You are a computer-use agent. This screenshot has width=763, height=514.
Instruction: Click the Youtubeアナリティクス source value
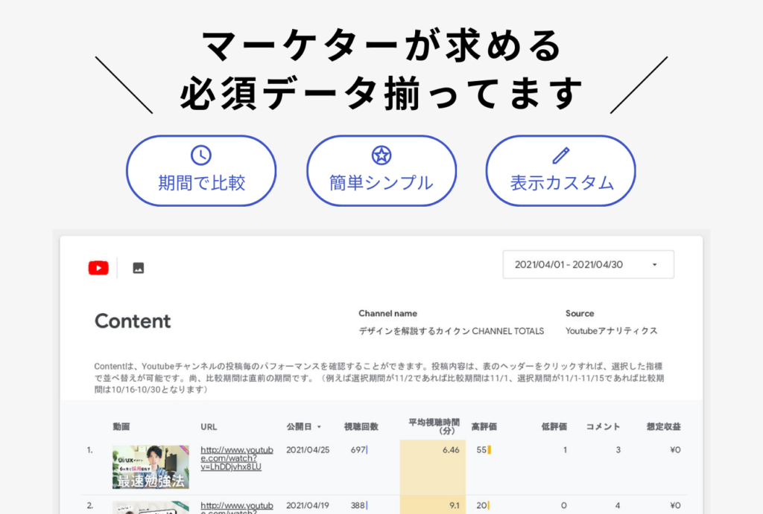tap(611, 331)
